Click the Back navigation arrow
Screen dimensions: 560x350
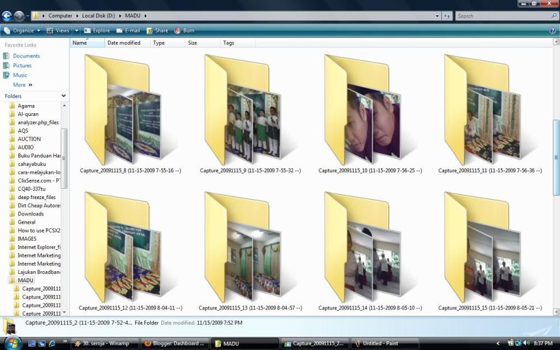pos(7,16)
